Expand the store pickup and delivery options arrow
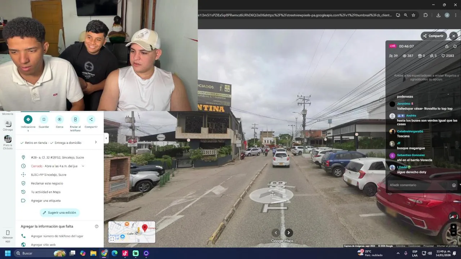Screen dimensions: 461x259 point(96,142)
